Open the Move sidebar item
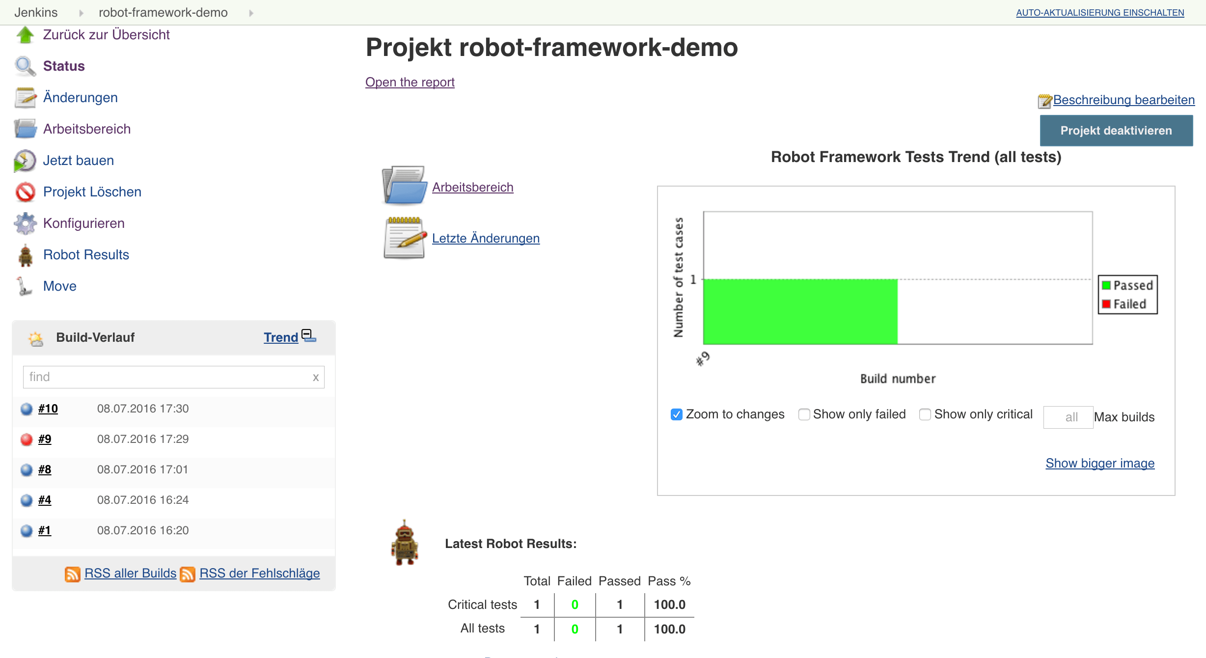 pyautogui.click(x=59, y=286)
